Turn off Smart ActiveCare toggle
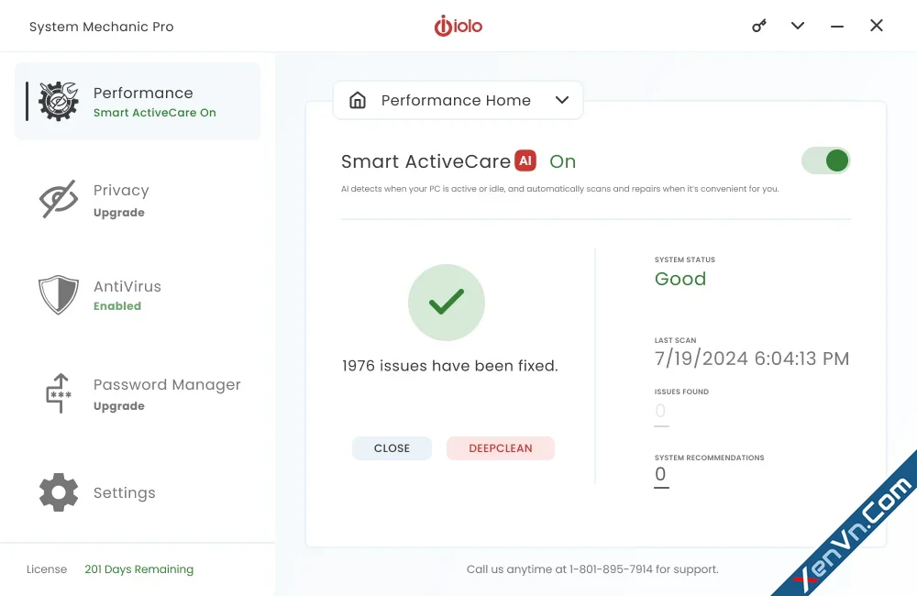This screenshot has height=596, width=917. click(826, 160)
